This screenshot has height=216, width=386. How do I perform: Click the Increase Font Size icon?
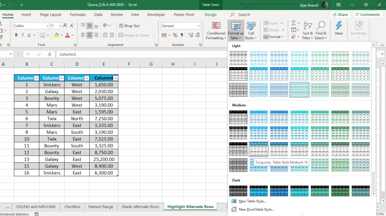(66, 26)
